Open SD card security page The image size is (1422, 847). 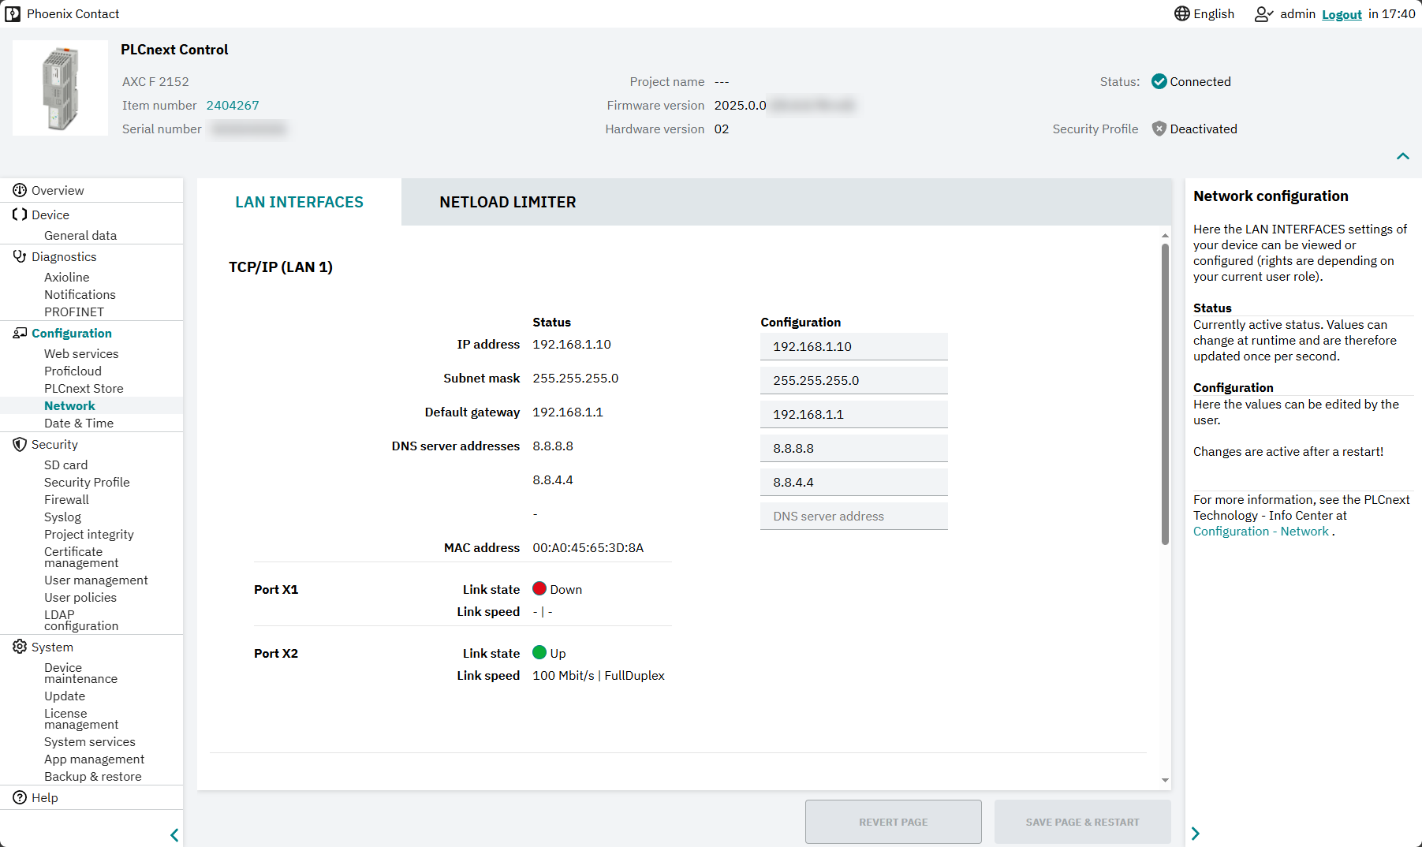click(66, 465)
